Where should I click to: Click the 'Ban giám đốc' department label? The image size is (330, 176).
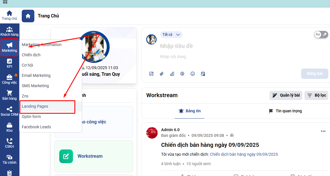pos(173,135)
